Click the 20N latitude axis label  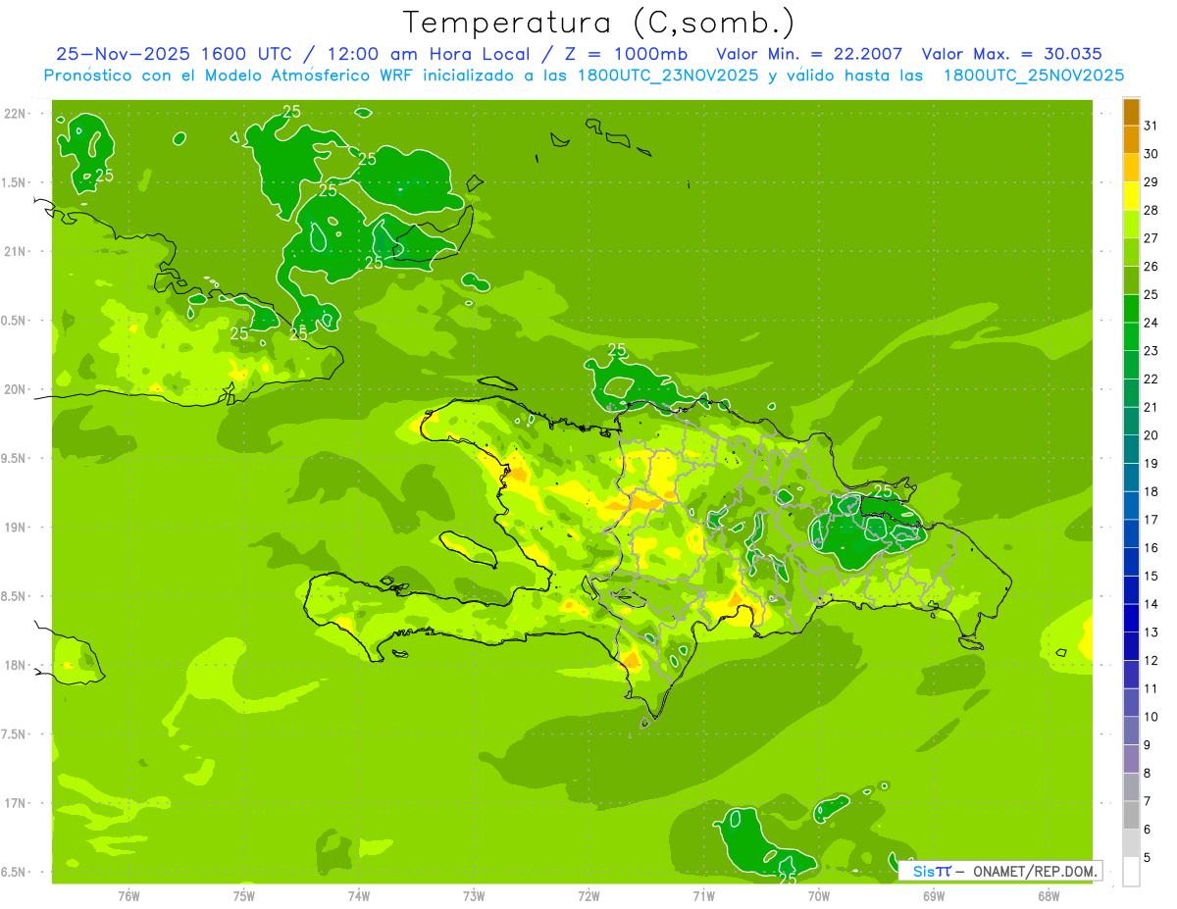15,389
